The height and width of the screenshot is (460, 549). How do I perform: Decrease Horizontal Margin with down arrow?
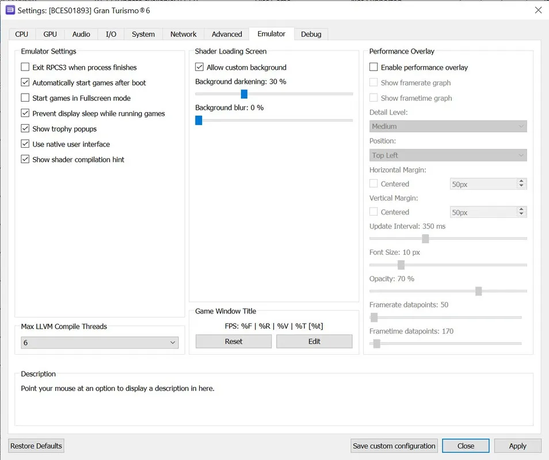pyautogui.click(x=521, y=186)
